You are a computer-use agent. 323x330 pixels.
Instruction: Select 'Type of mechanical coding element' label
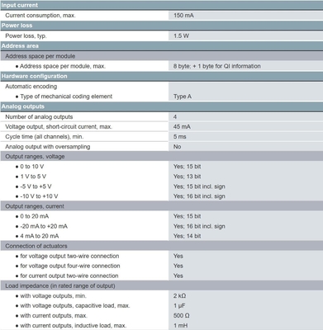click(66, 97)
